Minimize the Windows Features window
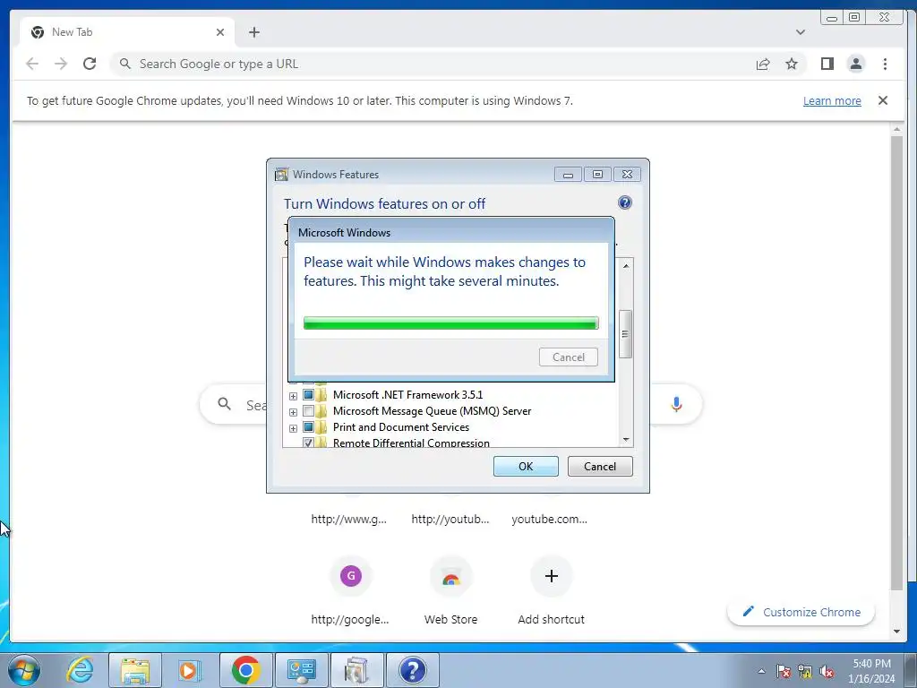The width and height of the screenshot is (917, 688). (x=568, y=175)
